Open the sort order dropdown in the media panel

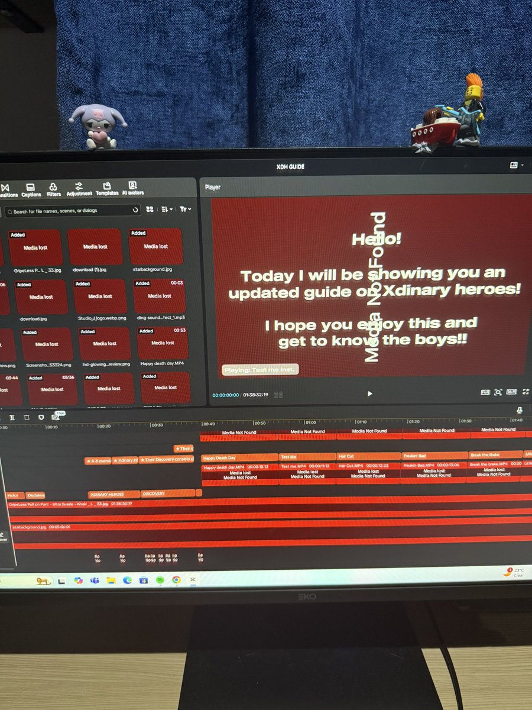click(167, 209)
